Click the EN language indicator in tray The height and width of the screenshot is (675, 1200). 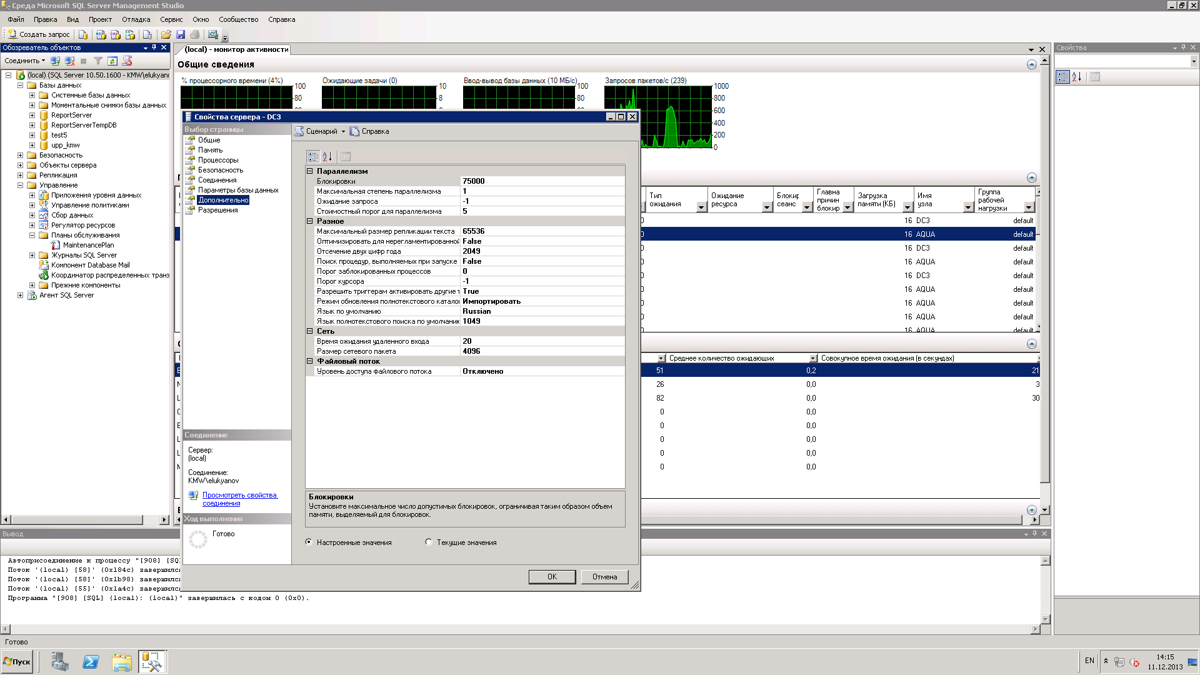pos(1089,661)
